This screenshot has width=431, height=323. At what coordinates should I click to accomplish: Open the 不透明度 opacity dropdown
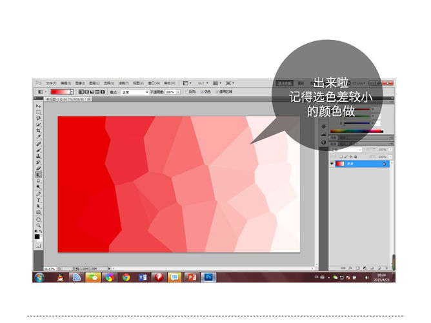[179, 92]
